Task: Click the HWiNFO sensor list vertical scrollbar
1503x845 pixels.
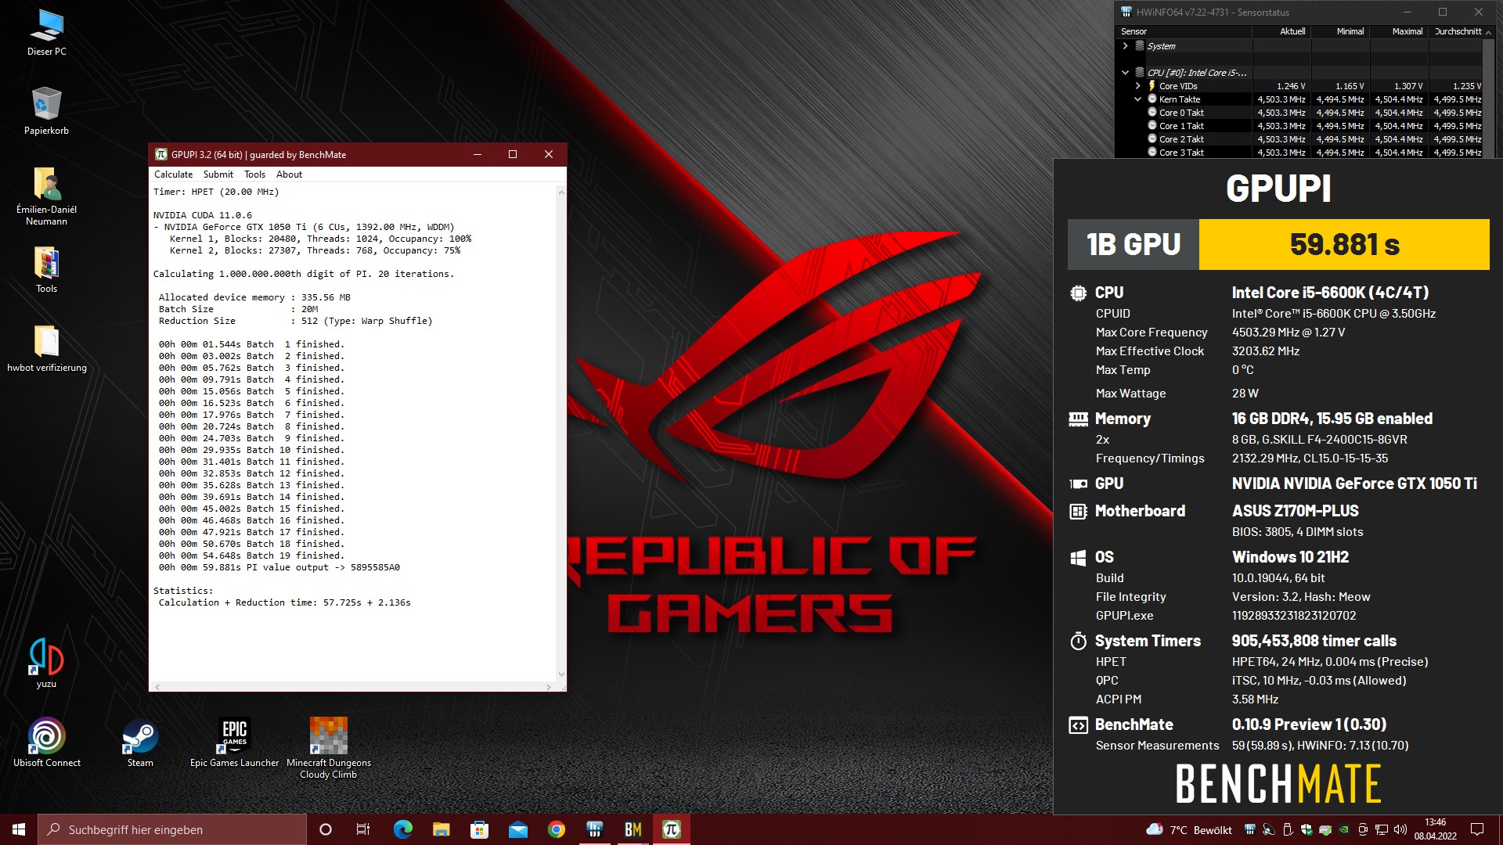Action: [x=1489, y=92]
